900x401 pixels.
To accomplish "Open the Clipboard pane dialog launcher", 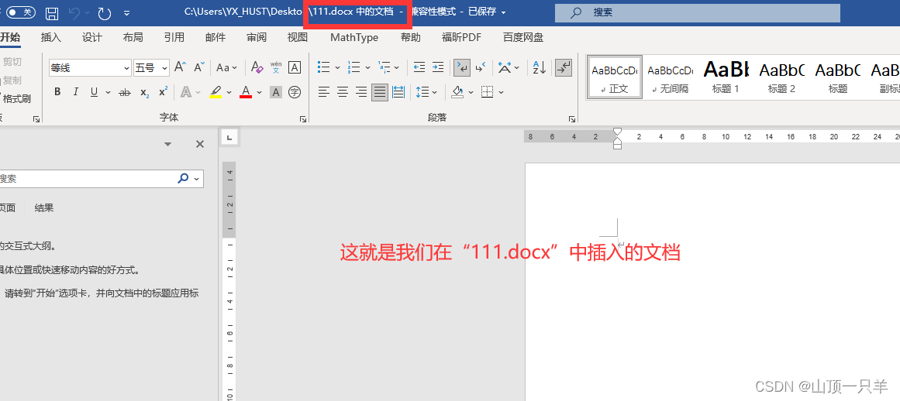I will click(x=36, y=119).
